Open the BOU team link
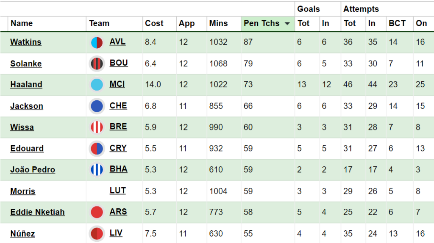The width and height of the screenshot is (434, 243). coord(119,63)
